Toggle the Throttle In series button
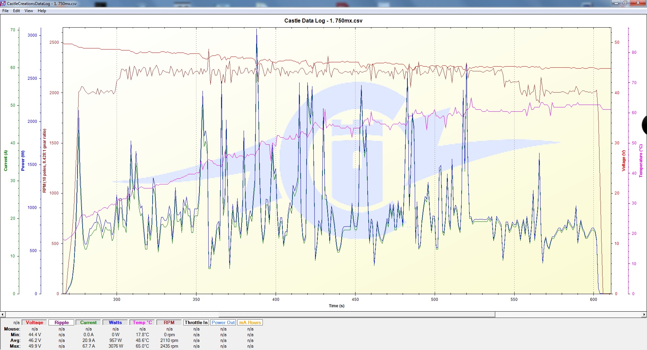647x350 pixels. 196,322
